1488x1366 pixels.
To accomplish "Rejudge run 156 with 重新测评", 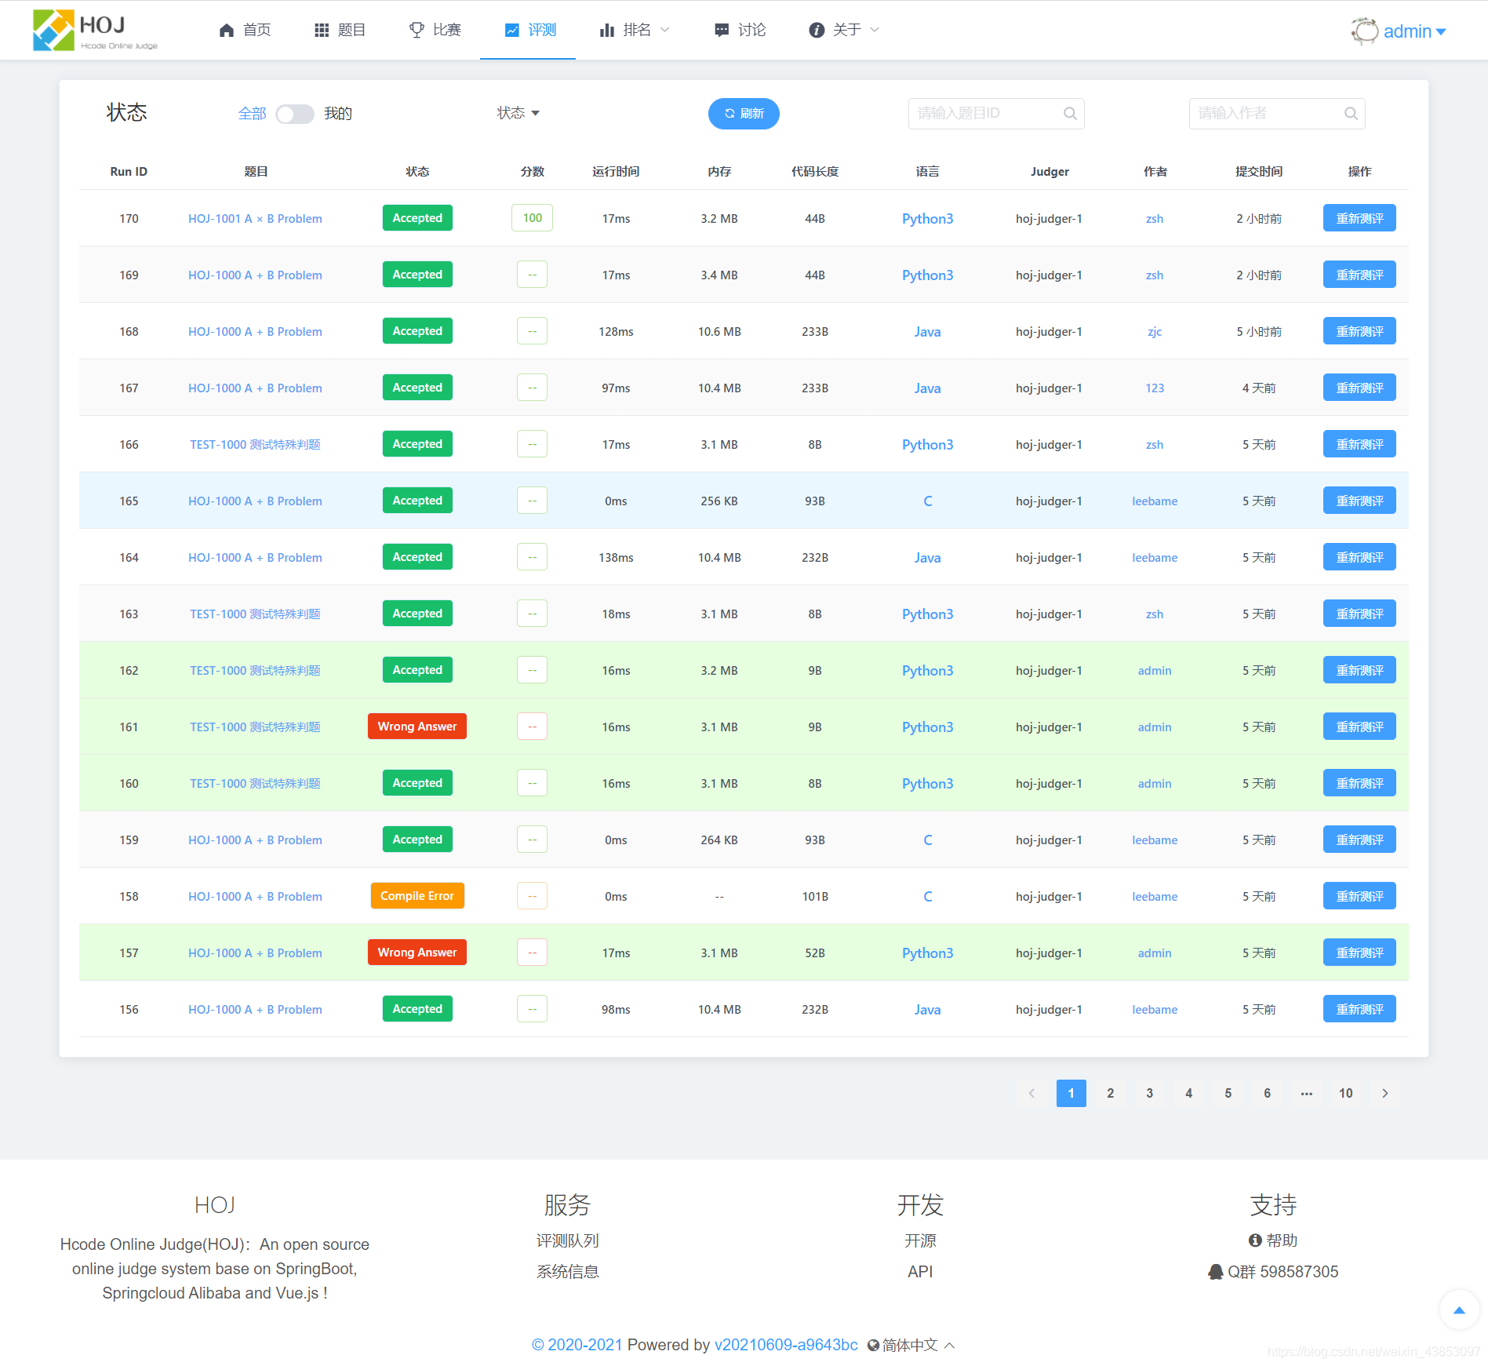I will click(1359, 1009).
